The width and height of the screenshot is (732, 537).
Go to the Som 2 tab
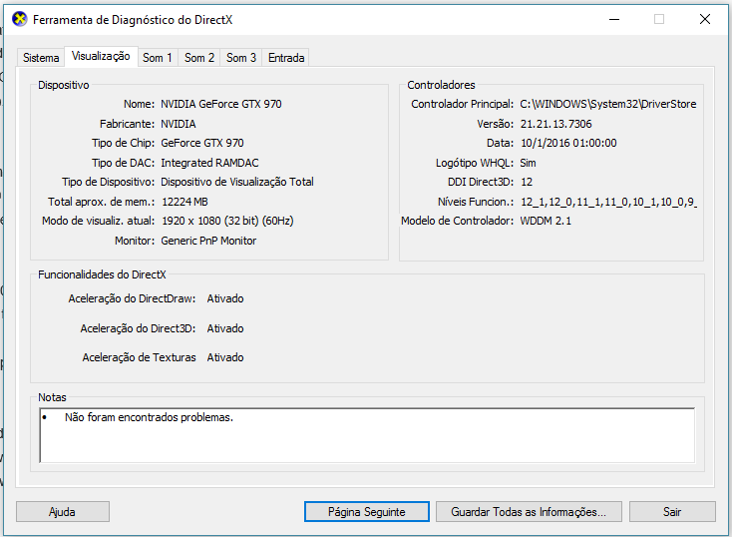(199, 58)
